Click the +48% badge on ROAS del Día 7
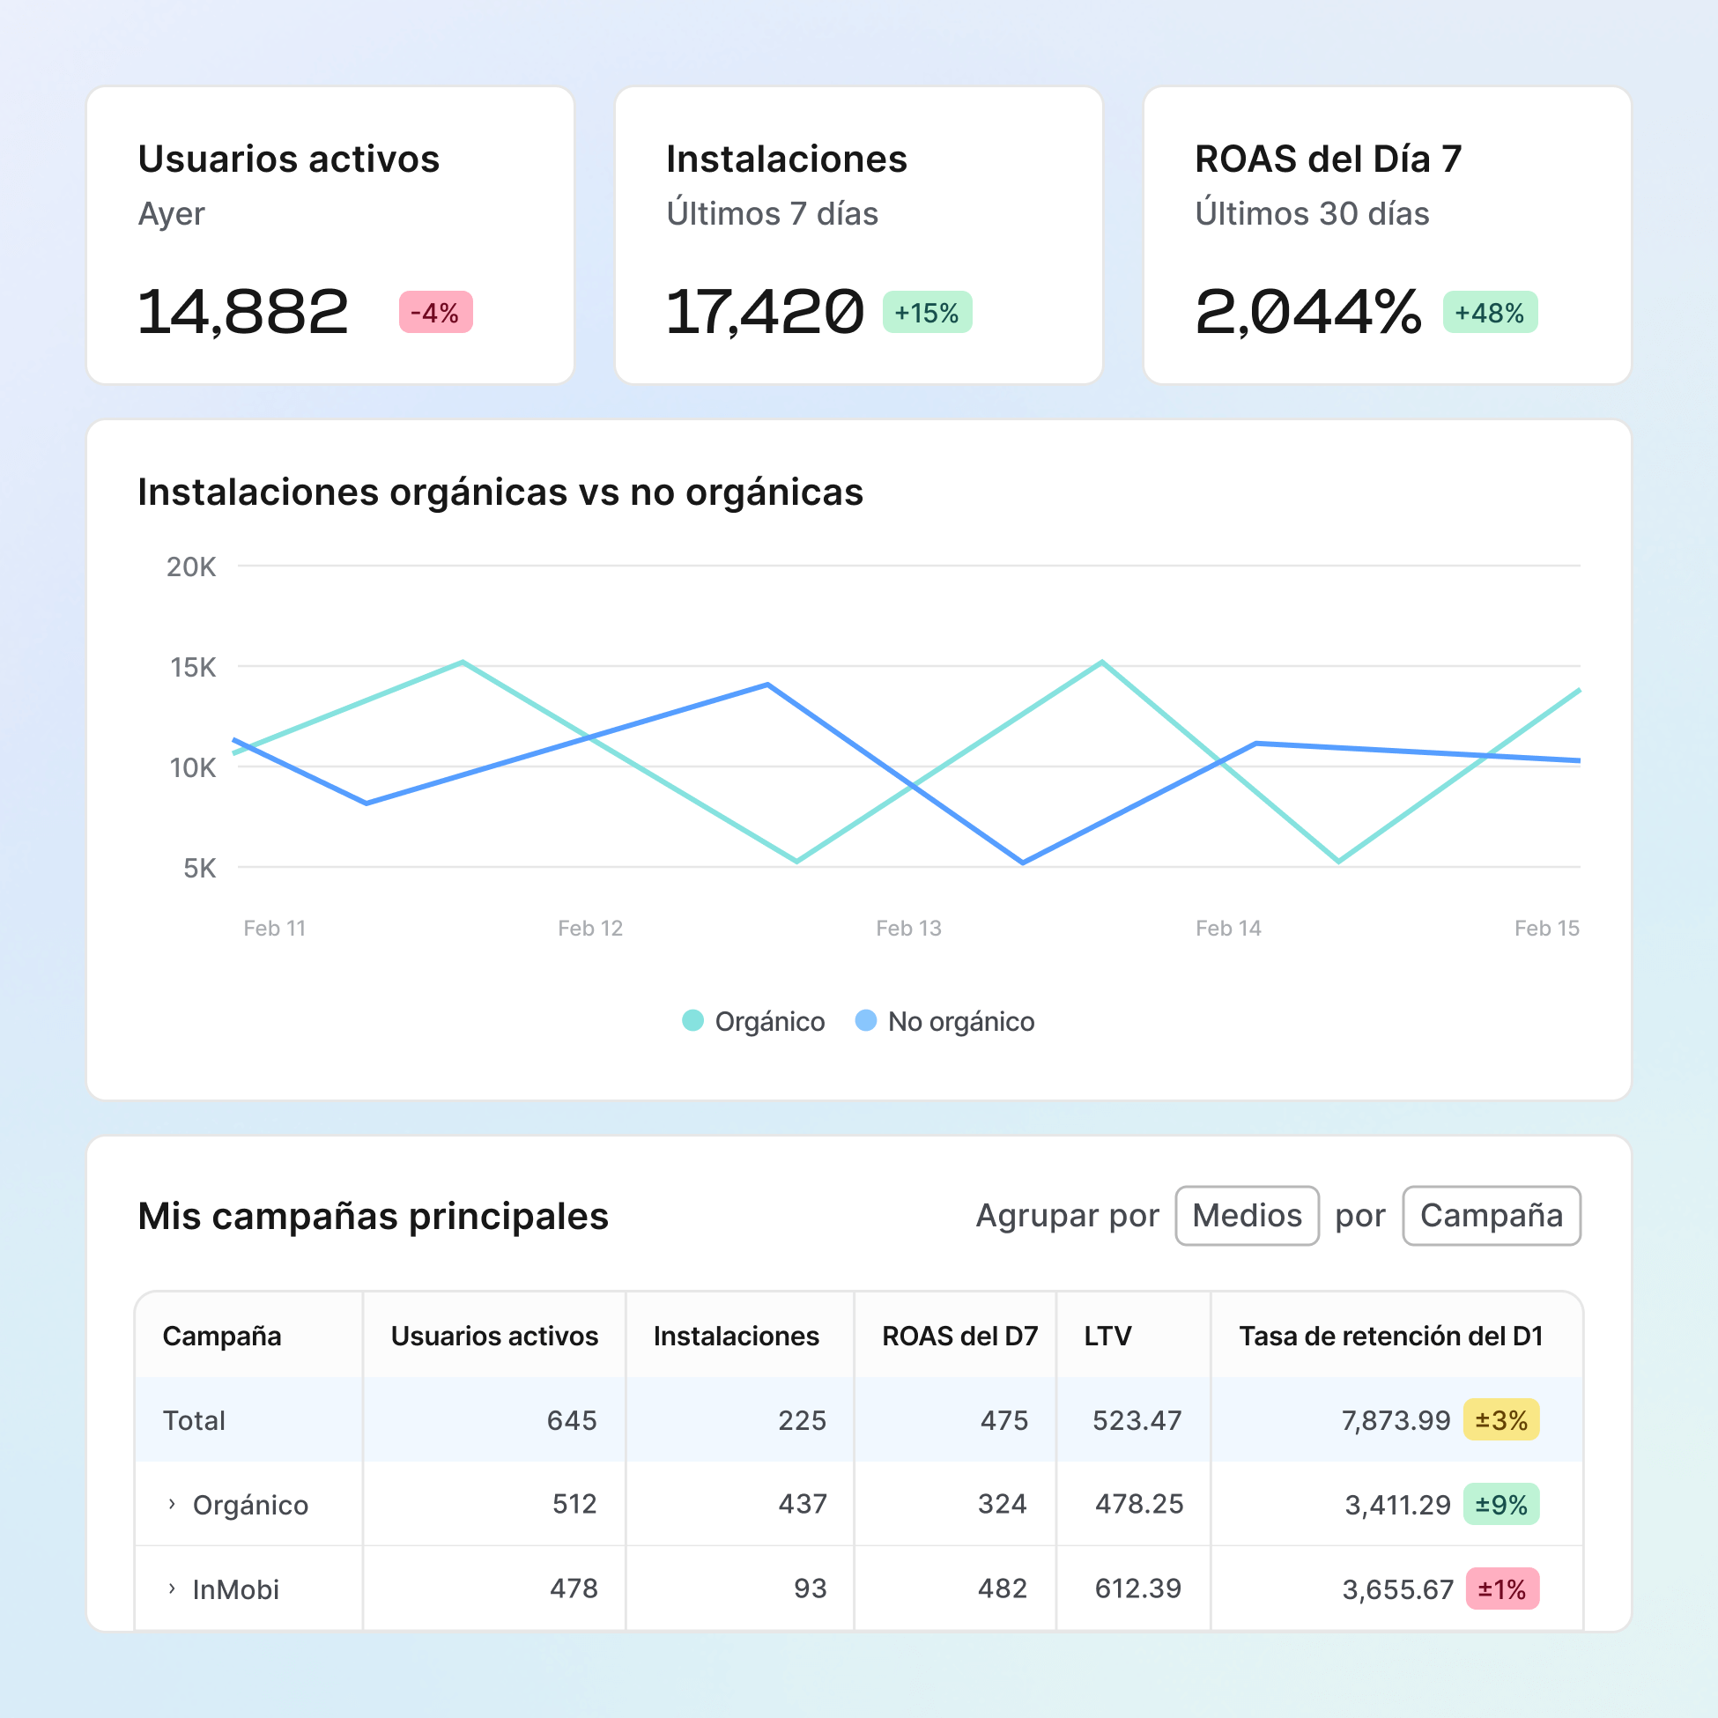 (x=1490, y=312)
